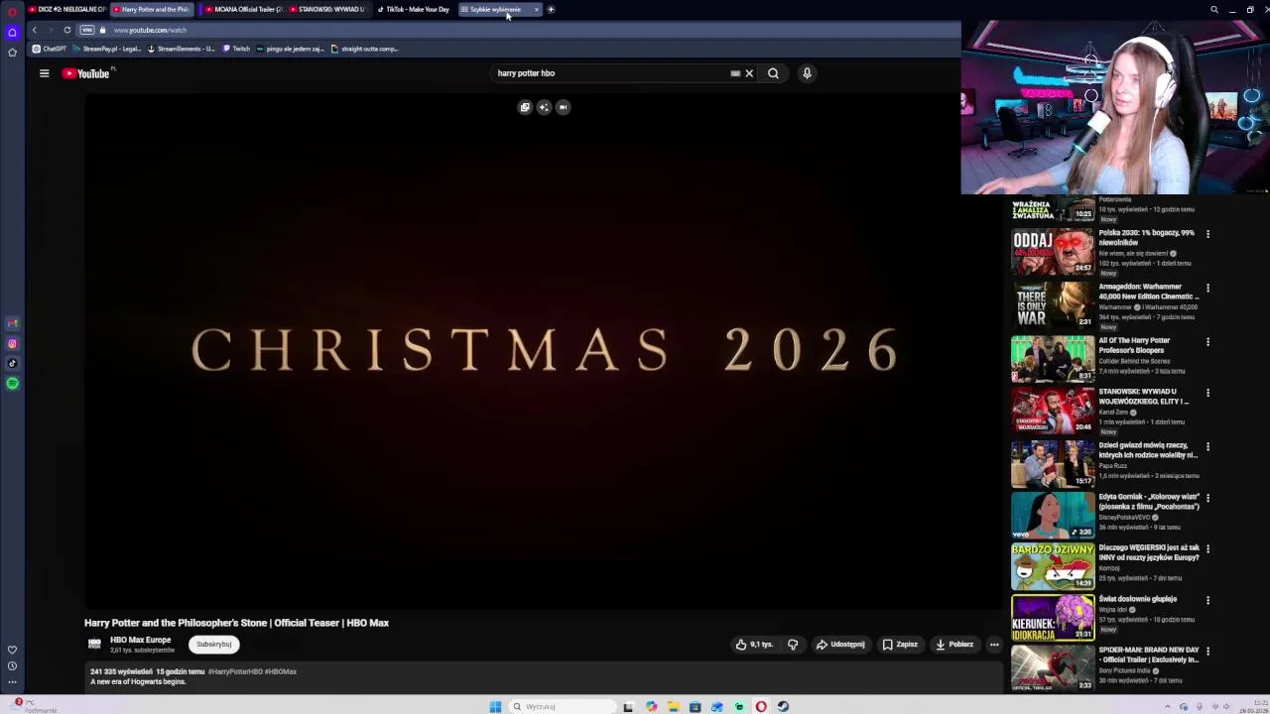
Task: Open 'All Of The Harry Potter Professor's Bloopers' thumbnail
Action: tap(1053, 359)
